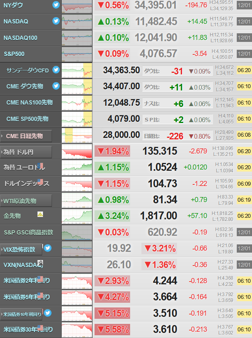
Task: Expand the 為替 ドル円 button
Action: [26, 152]
